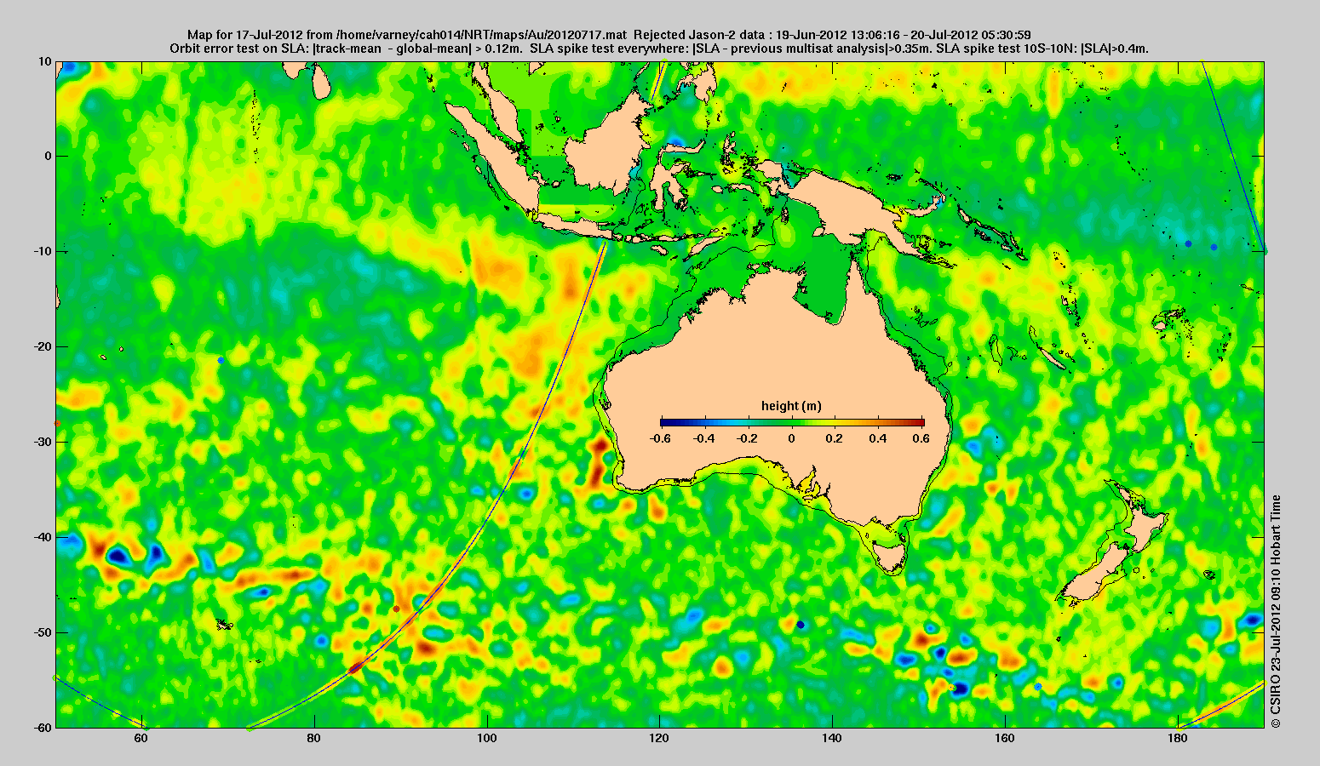Click longitude axis label 80
1320x766 pixels.
[314, 739]
